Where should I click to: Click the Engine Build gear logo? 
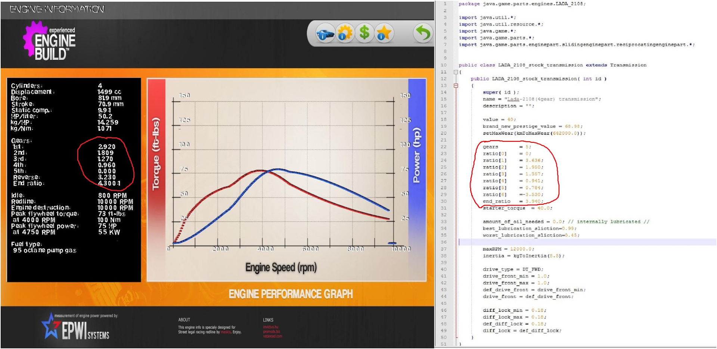pyautogui.click(x=49, y=41)
